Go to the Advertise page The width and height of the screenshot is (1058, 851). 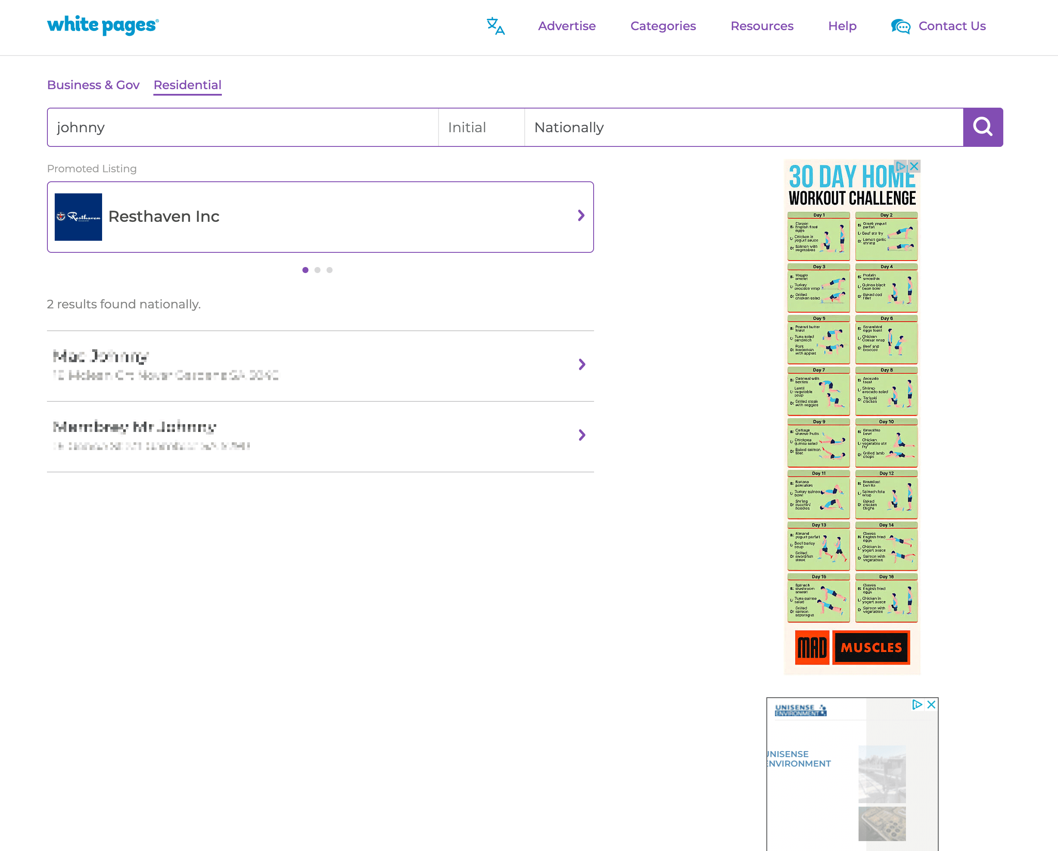[x=567, y=26]
